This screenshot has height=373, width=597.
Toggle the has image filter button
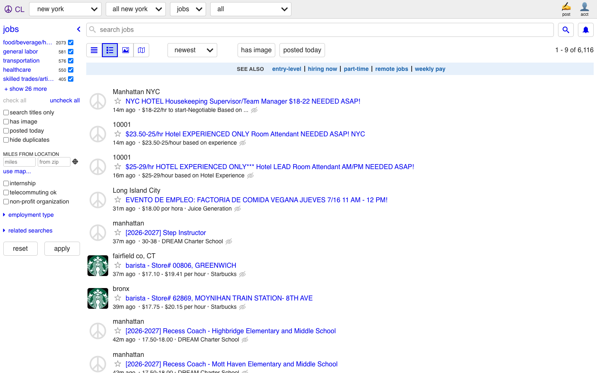pyautogui.click(x=256, y=50)
